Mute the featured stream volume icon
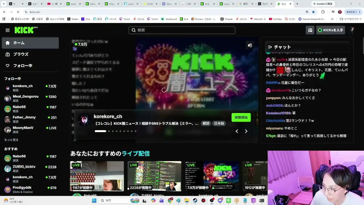Viewport: 364px width, 205px height. pos(250,45)
